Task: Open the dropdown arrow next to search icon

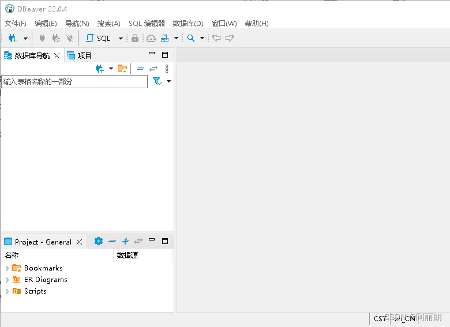Action: click(x=202, y=38)
